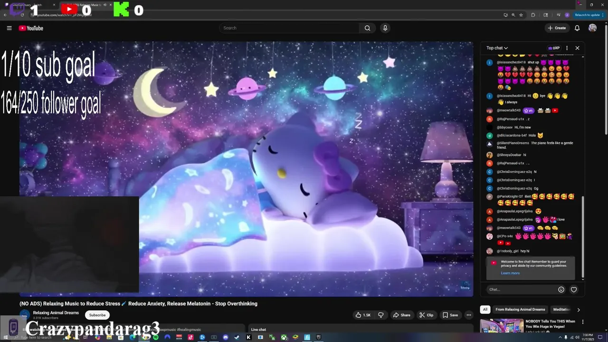This screenshot has height=342, width=608.
Task: Click the browser back arrow
Action: pos(5,15)
